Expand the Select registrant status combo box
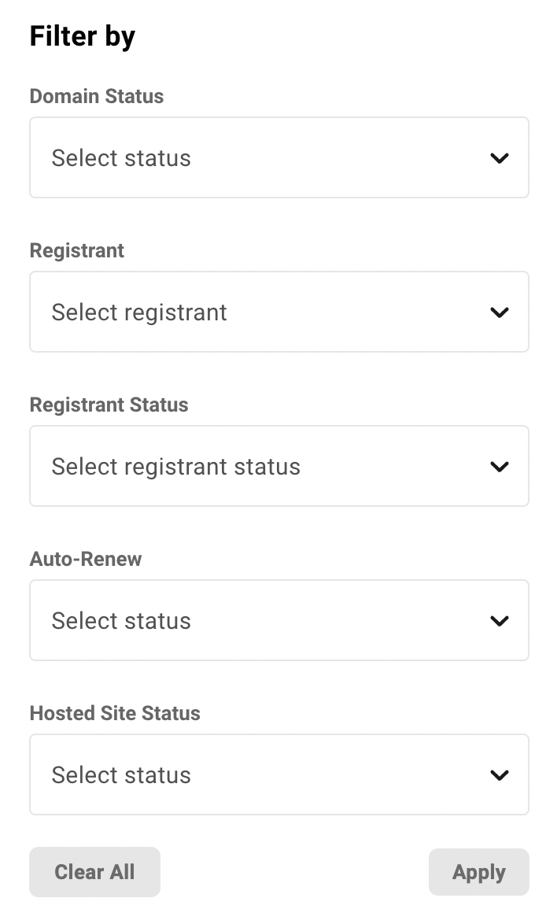Screen dimensions: 546x924 tap(279, 466)
